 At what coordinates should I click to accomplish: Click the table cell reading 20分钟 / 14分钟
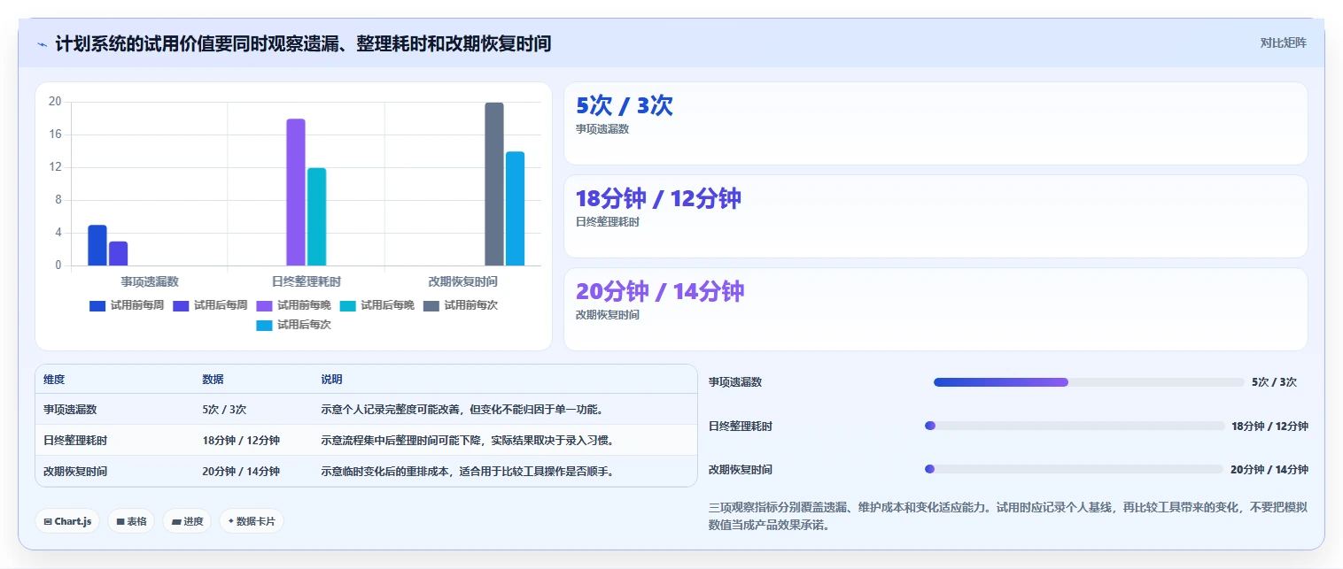tap(241, 472)
